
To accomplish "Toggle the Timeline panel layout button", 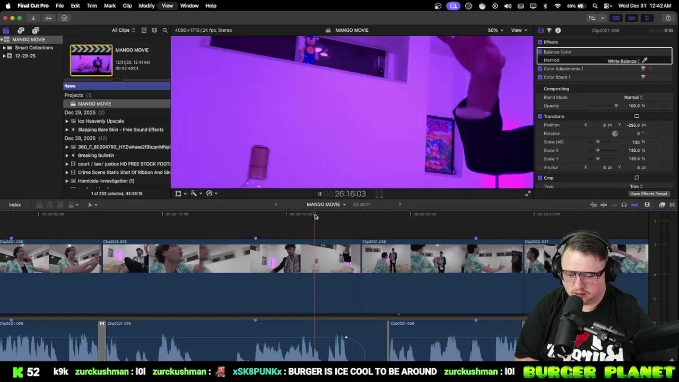I will pos(631,18).
